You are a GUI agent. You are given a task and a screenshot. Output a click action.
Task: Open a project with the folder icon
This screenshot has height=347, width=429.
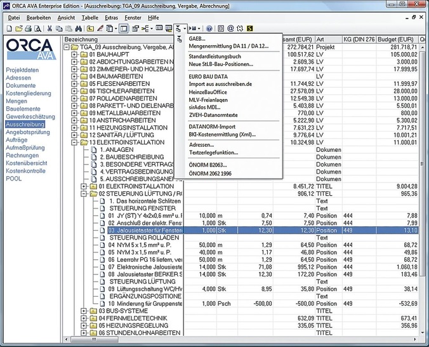coord(18,29)
